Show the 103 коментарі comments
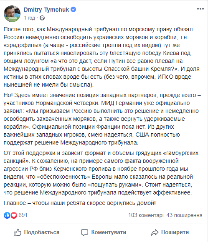This screenshot has width=208, height=242. pyautogui.click(x=146, y=215)
